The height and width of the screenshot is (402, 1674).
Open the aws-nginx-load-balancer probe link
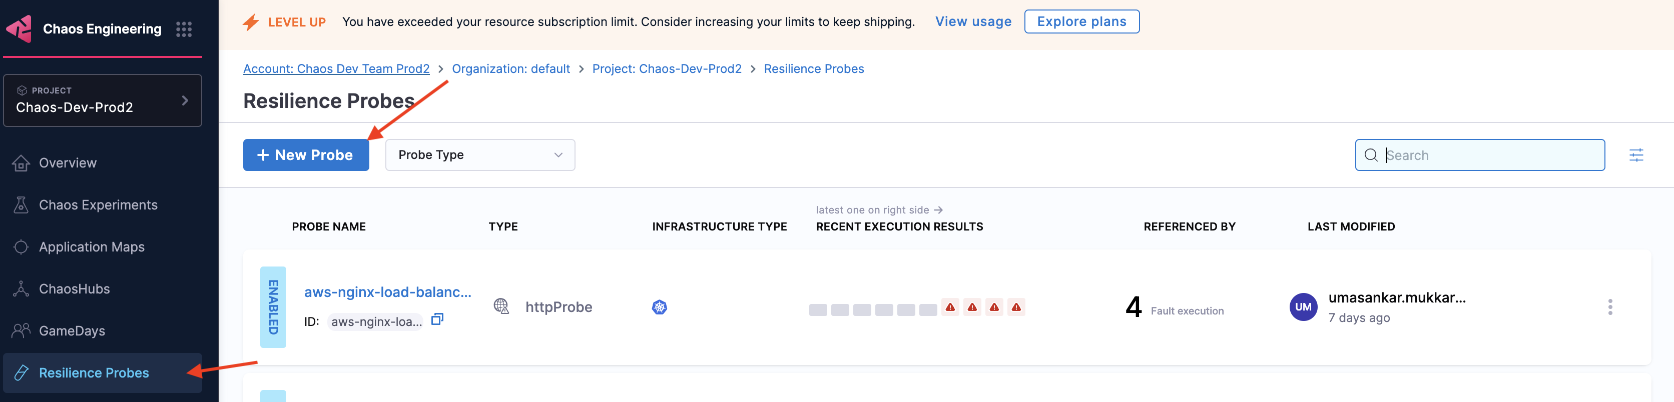[x=387, y=292]
